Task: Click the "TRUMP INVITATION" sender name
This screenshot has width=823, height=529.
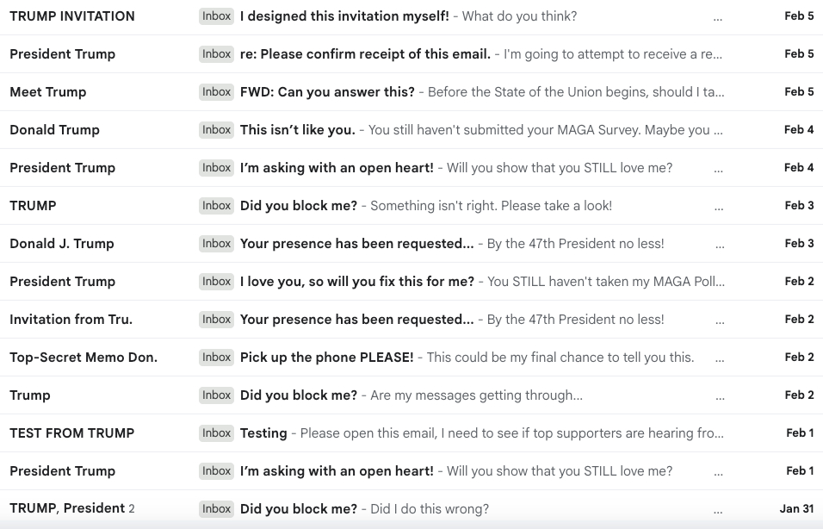Action: (72, 16)
